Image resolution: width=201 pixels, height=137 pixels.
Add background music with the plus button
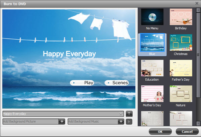pyautogui.click(x=121, y=121)
